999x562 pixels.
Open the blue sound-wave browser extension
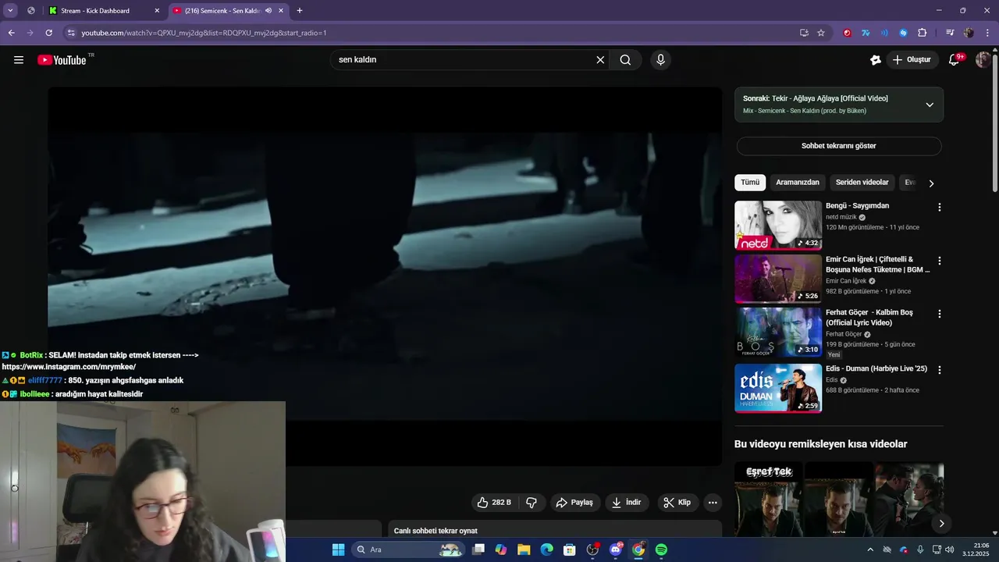[x=884, y=33]
